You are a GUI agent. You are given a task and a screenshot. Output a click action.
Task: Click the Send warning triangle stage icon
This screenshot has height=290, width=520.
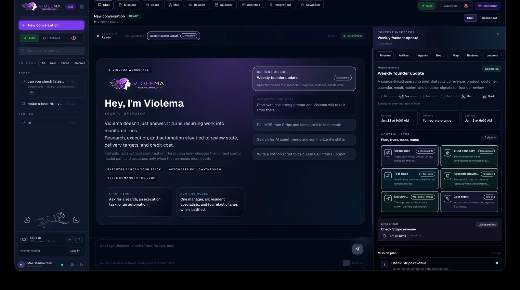(x=485, y=96)
